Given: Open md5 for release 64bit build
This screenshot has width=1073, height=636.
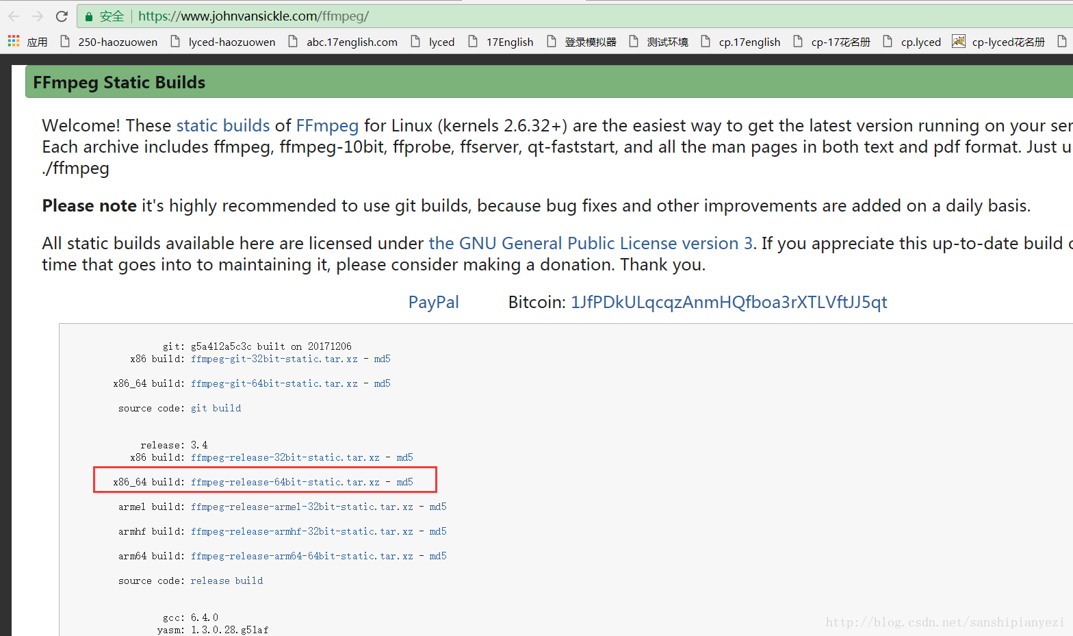Looking at the screenshot, I should (404, 482).
